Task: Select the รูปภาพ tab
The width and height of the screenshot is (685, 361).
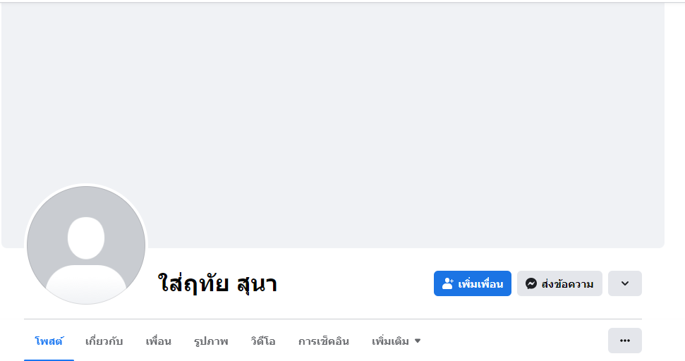Action: click(211, 341)
